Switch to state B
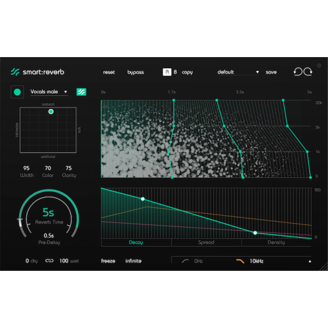This screenshot has height=328, width=328. click(x=175, y=72)
